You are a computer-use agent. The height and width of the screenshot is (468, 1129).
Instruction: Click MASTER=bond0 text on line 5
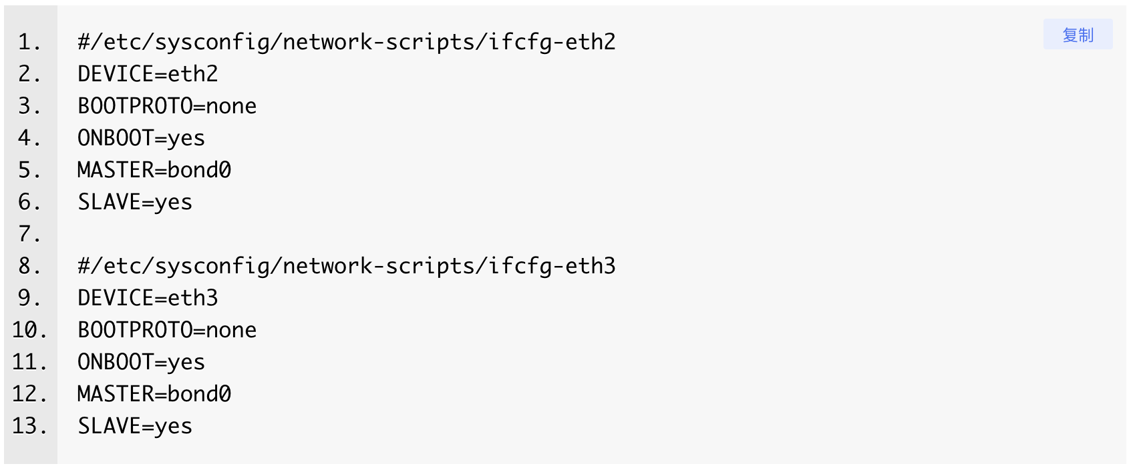point(154,170)
